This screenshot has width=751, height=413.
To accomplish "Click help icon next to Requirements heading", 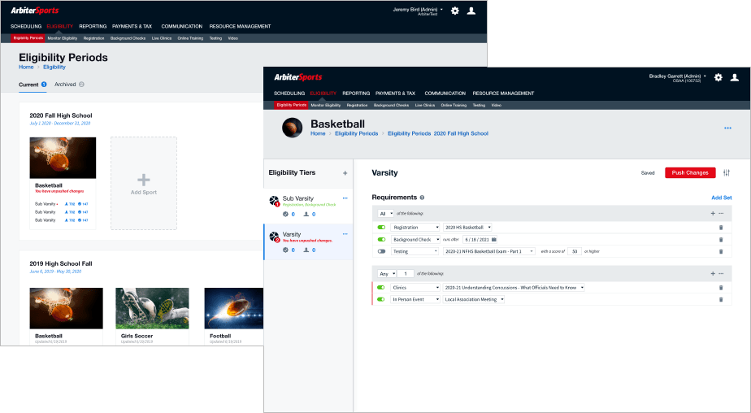I will 422,198.
